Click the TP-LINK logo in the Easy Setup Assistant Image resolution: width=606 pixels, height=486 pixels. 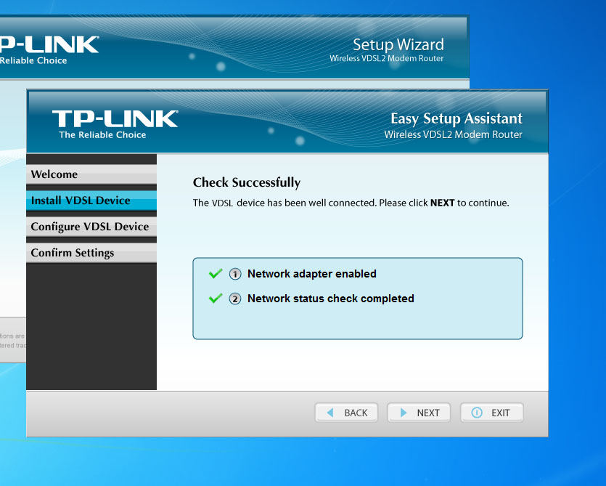[x=115, y=119]
